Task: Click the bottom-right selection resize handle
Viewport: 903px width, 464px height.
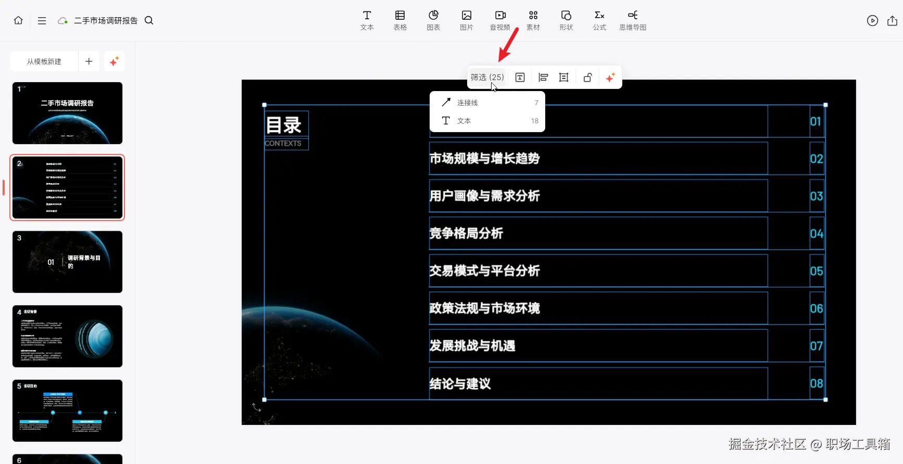Action: [825, 399]
